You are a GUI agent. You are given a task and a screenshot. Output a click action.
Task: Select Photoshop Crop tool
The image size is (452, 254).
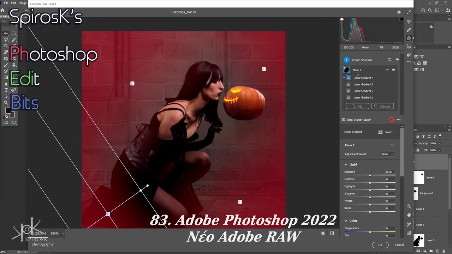[x=6, y=46]
